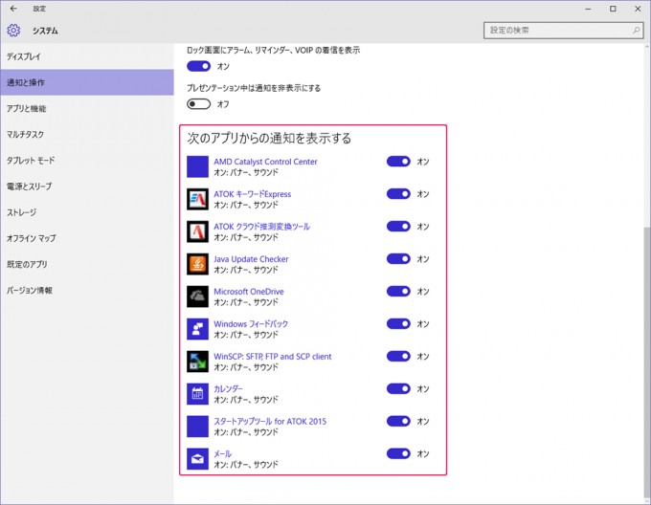Maximize the settings window

tap(613, 9)
